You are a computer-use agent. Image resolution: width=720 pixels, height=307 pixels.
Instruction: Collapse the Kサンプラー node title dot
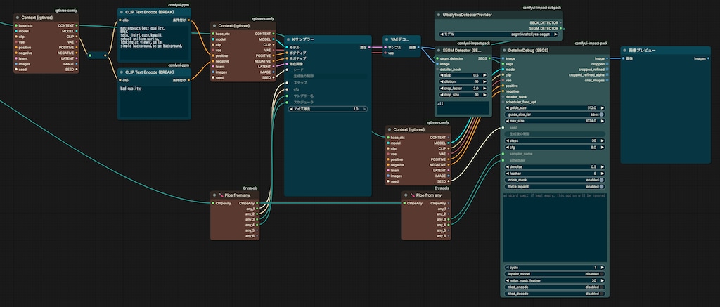point(288,40)
